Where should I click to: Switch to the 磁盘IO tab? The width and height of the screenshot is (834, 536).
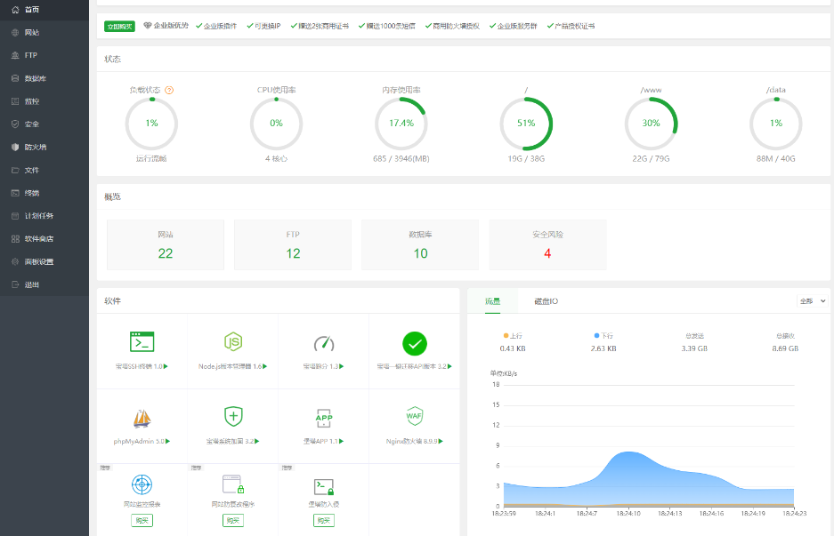coord(546,301)
